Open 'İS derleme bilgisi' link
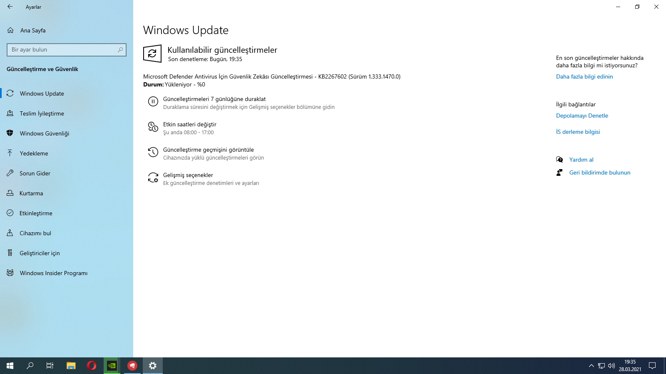Screen dimensions: 666x374 pyautogui.click(x=578, y=132)
